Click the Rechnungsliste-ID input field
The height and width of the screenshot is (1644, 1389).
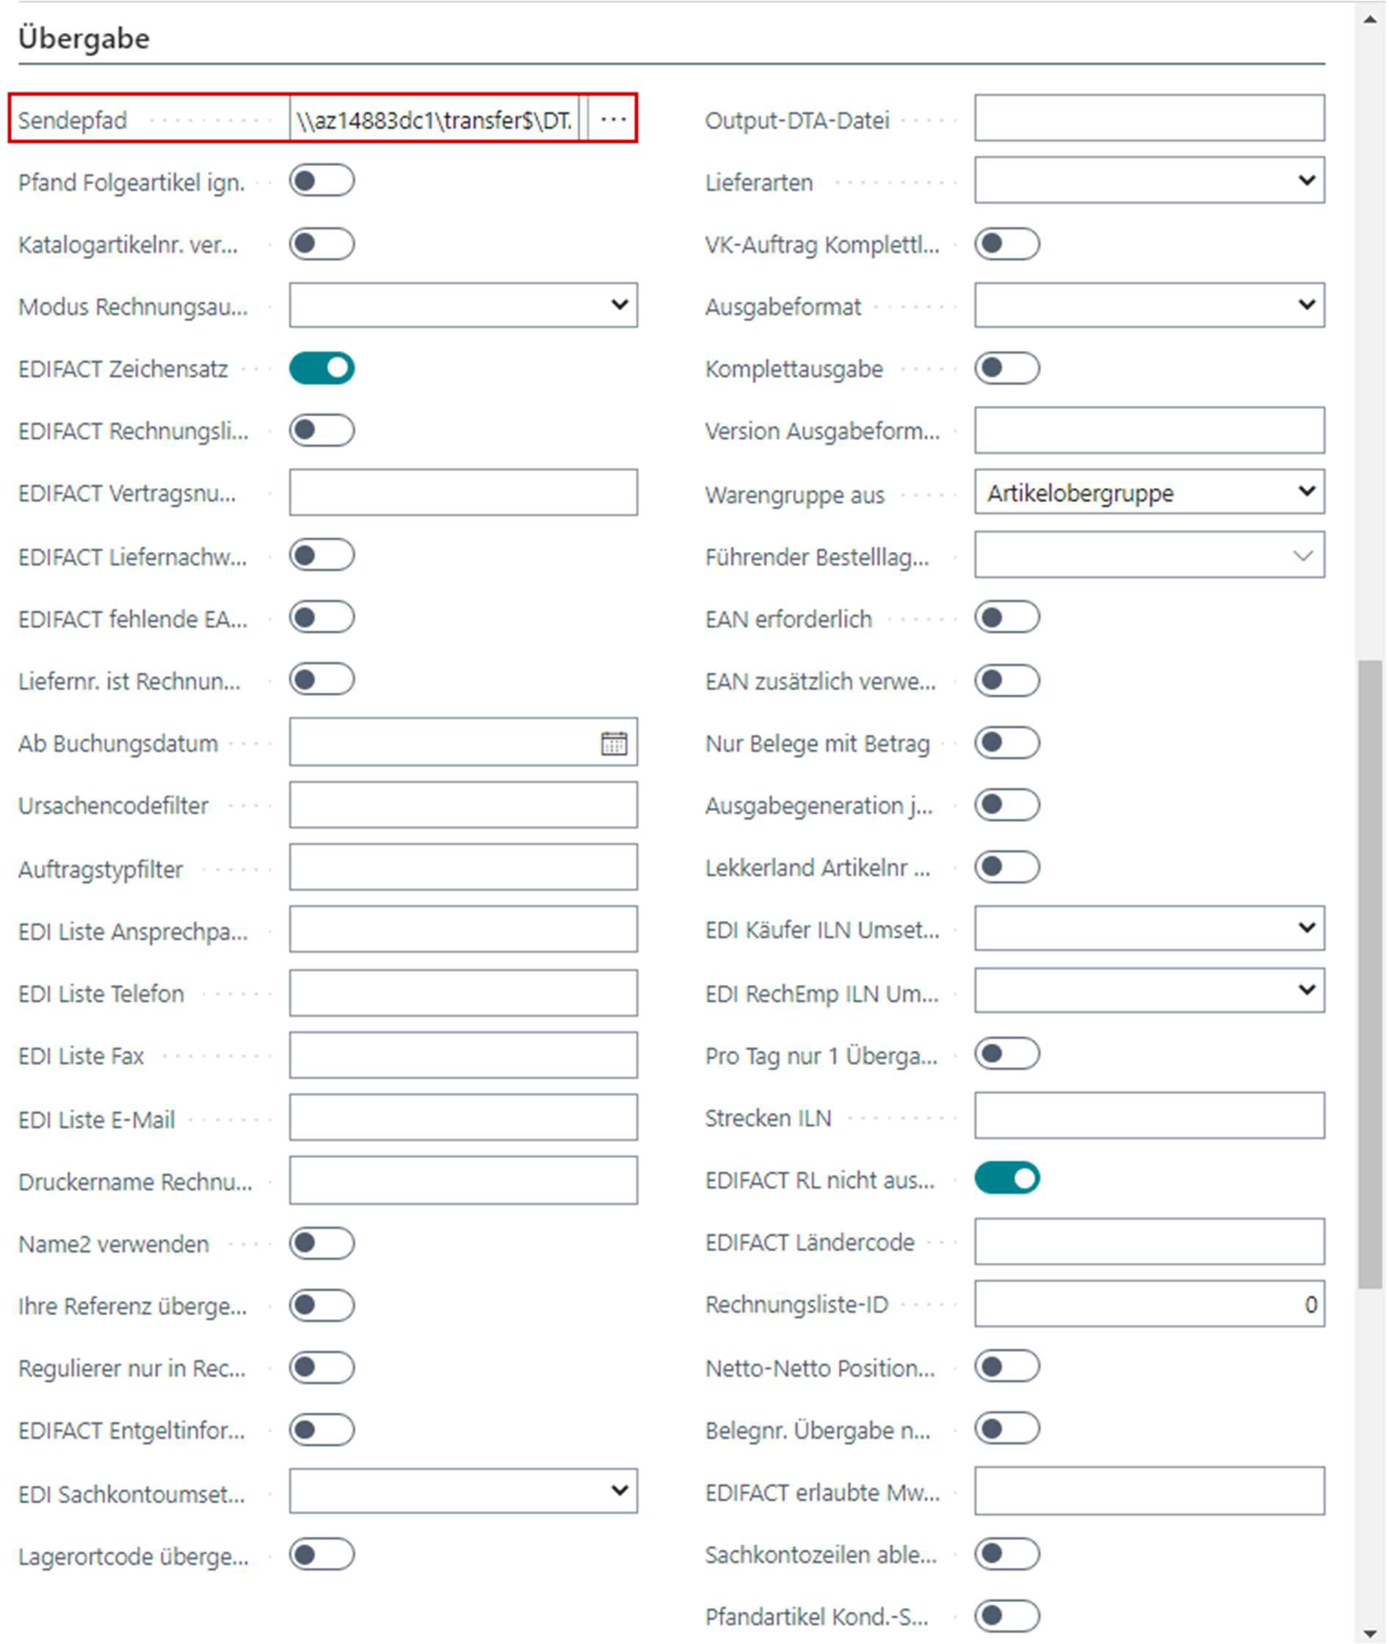coord(1149,1304)
